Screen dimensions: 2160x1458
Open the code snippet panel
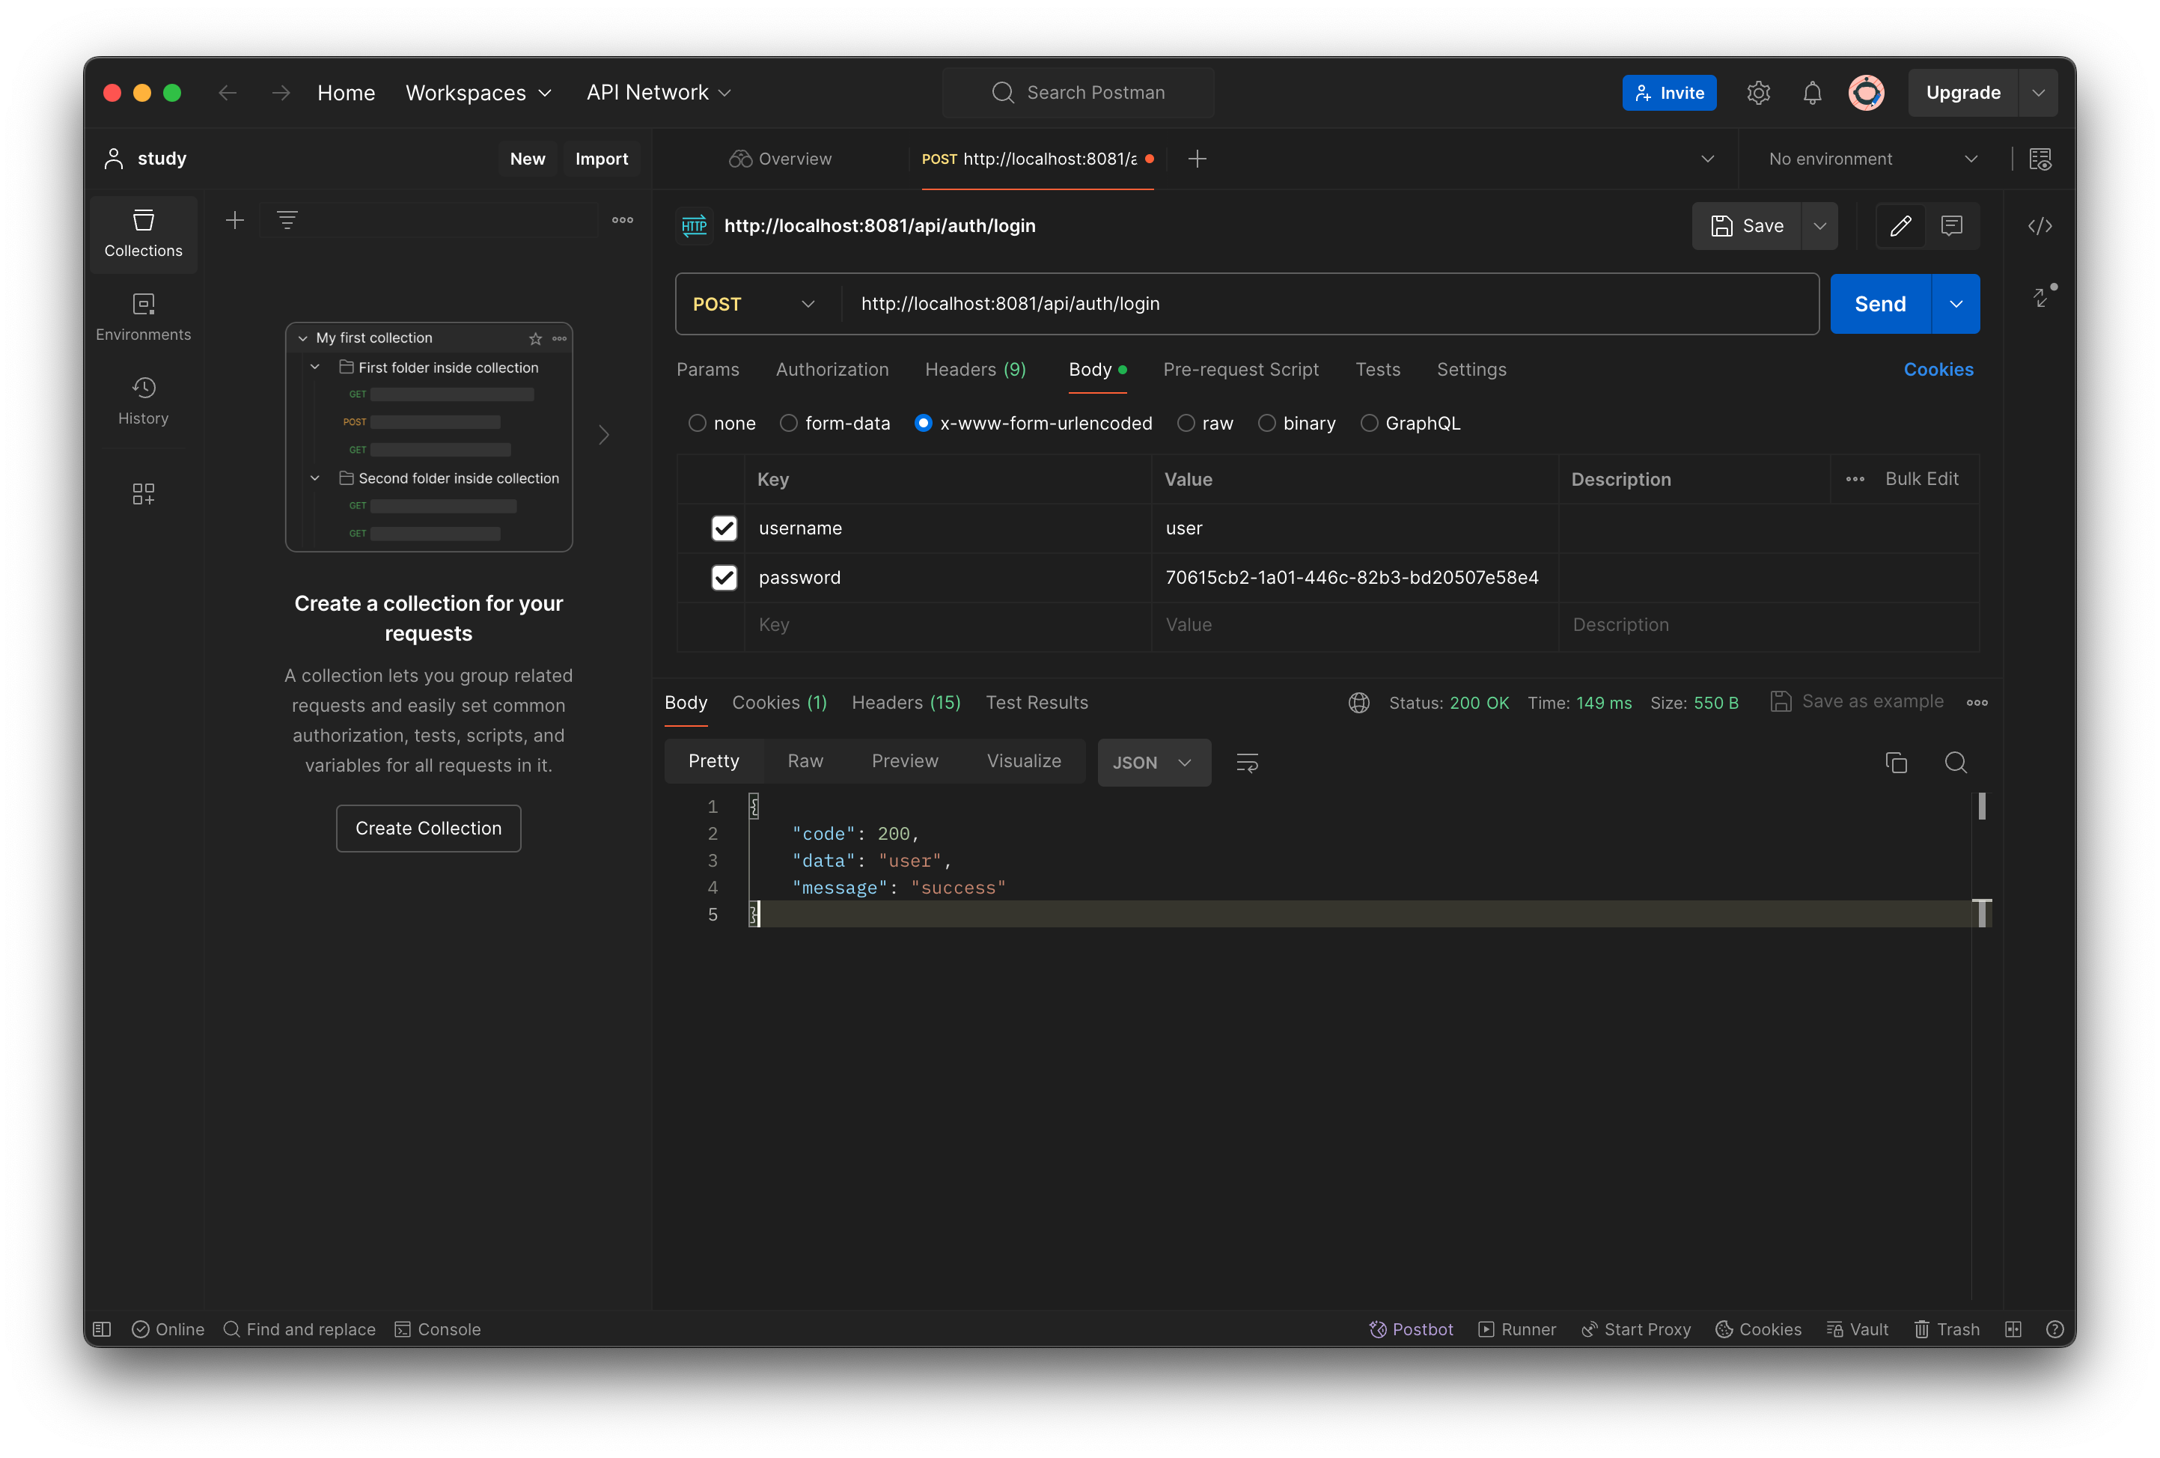click(2041, 226)
